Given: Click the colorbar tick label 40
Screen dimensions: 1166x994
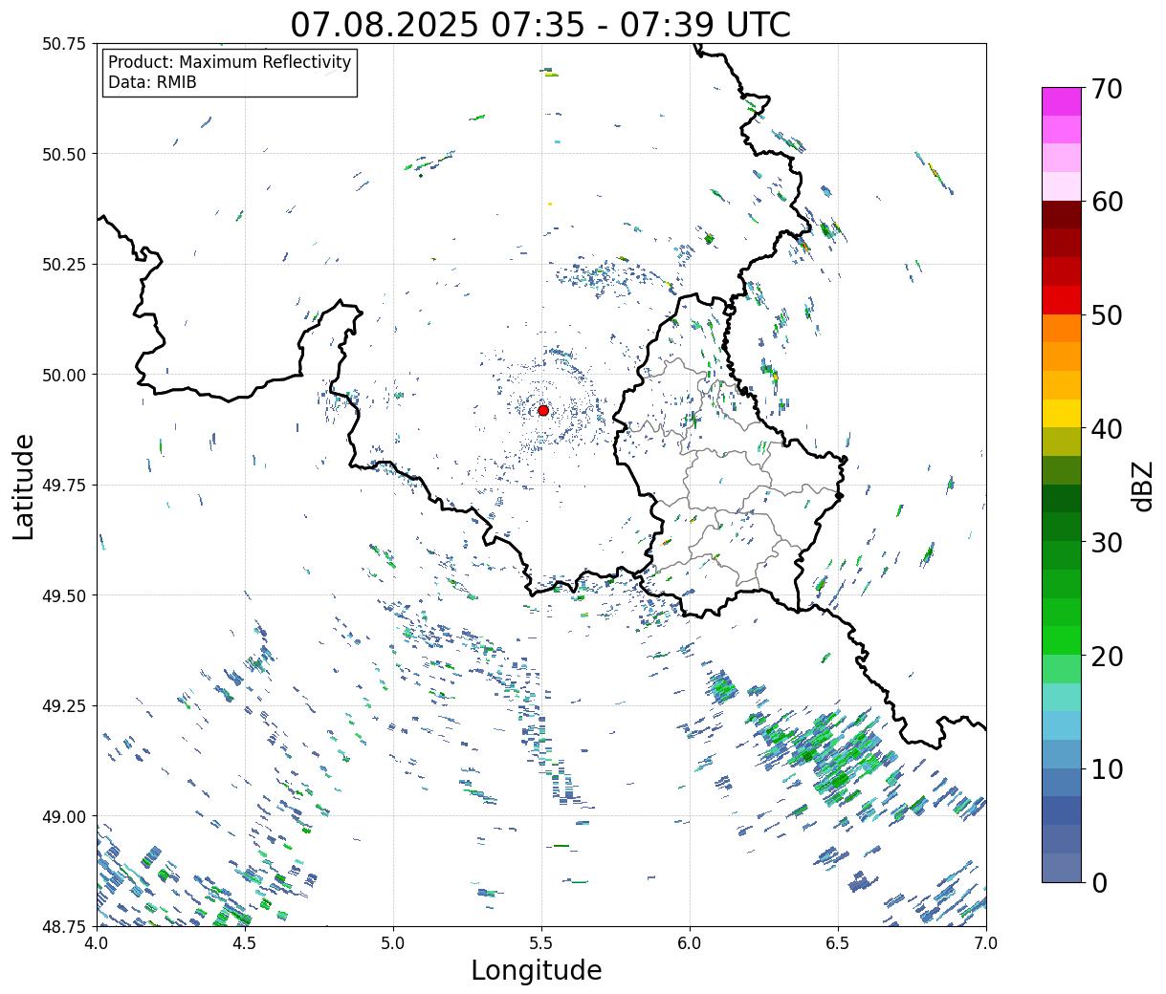Looking at the screenshot, I should (1107, 428).
